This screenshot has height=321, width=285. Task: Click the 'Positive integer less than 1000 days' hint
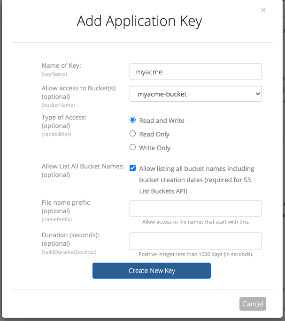point(196,254)
